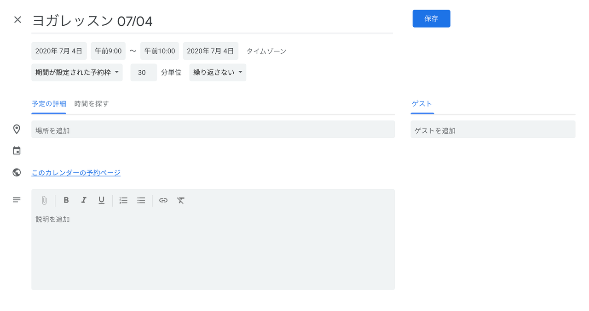
Task: Switch to the 時間を探す tab
Action: 92,104
